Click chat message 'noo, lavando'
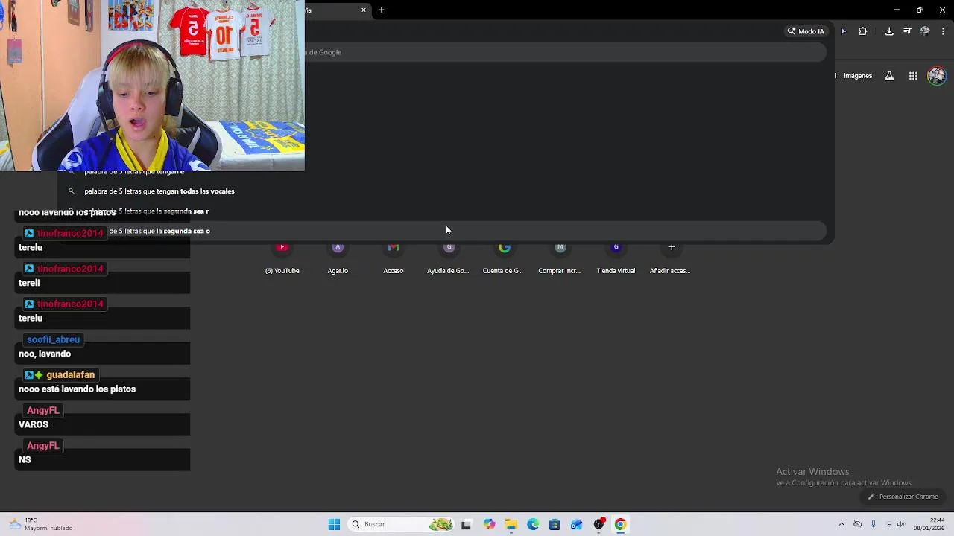This screenshot has height=536, width=954. pyautogui.click(x=45, y=354)
